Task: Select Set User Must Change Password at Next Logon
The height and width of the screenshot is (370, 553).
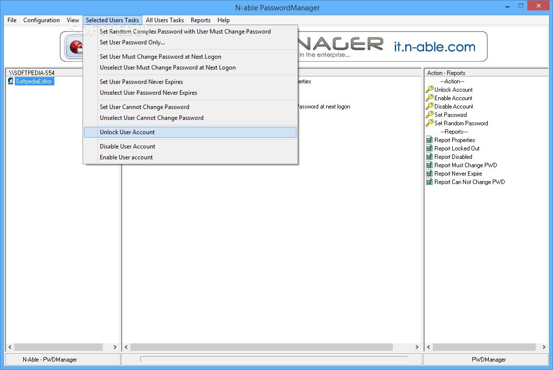Action: (190, 57)
